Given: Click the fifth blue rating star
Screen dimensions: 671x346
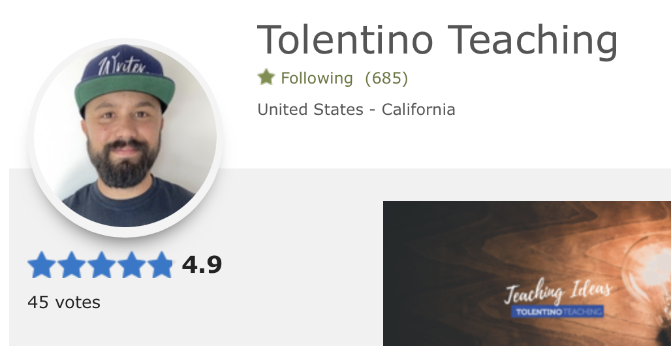Looking at the screenshot, I should [159, 266].
